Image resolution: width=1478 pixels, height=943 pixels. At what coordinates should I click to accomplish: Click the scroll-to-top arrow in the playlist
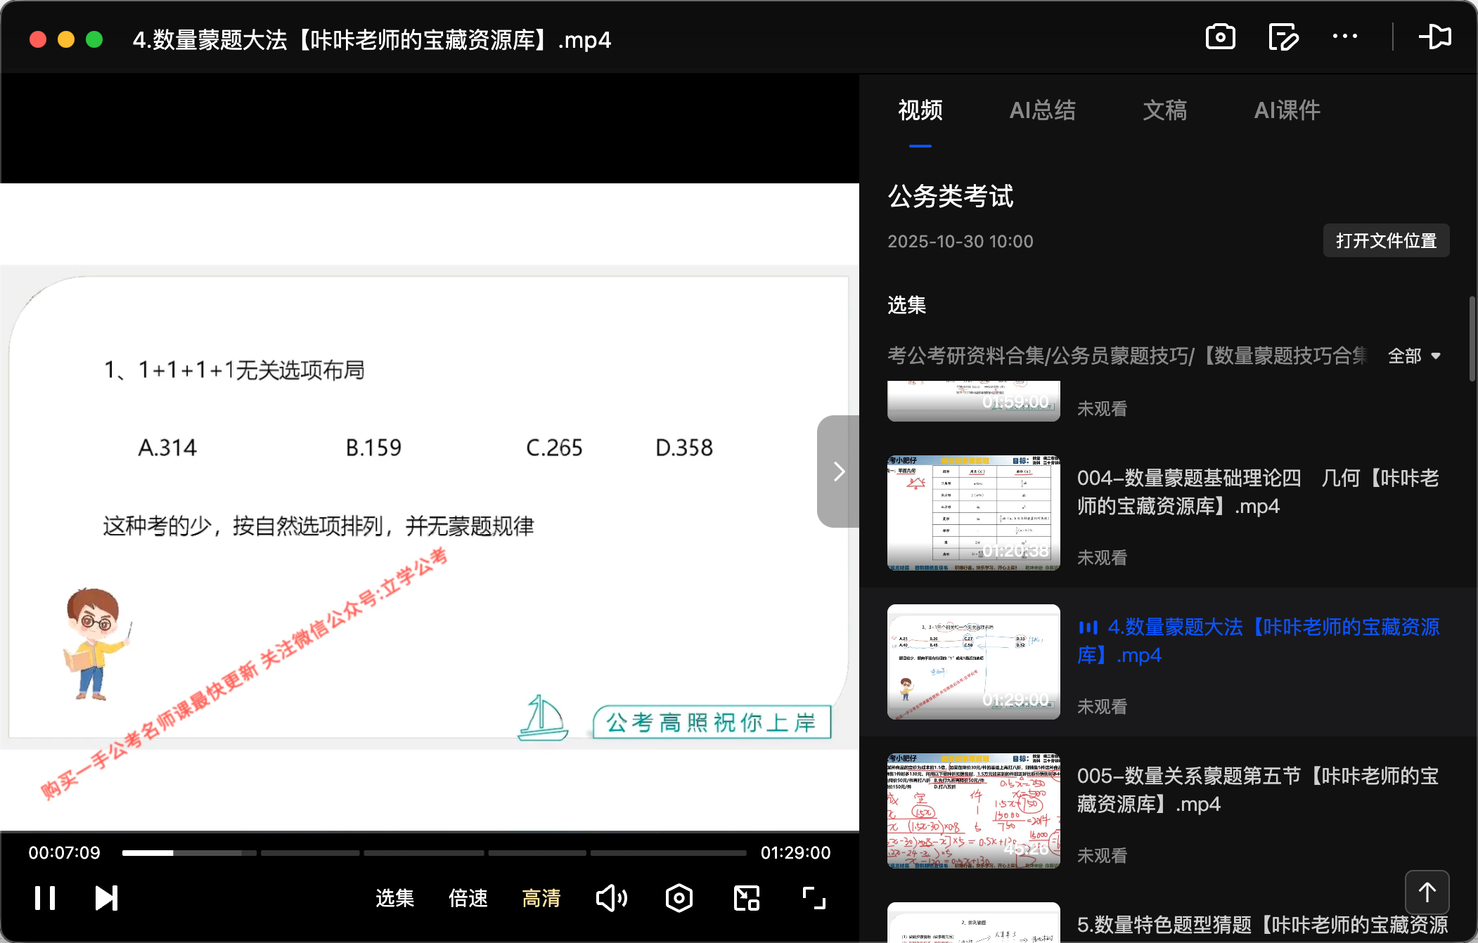1427,892
